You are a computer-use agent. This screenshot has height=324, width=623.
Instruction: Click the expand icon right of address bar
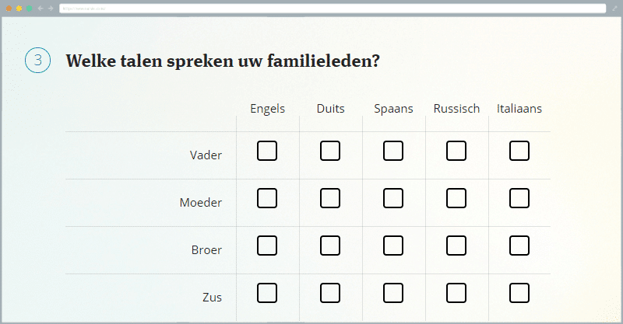[x=614, y=8]
